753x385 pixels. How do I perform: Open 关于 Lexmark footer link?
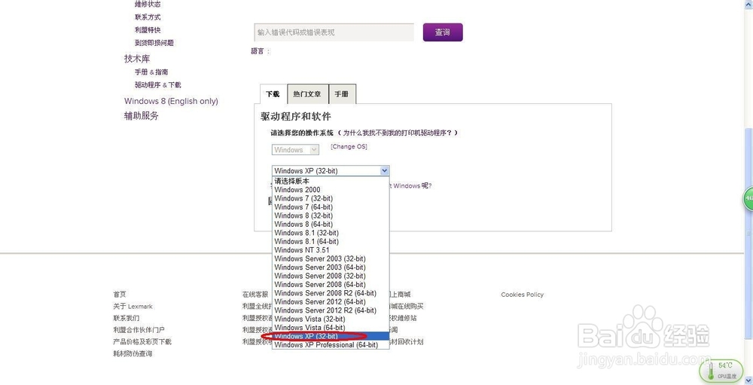[133, 306]
